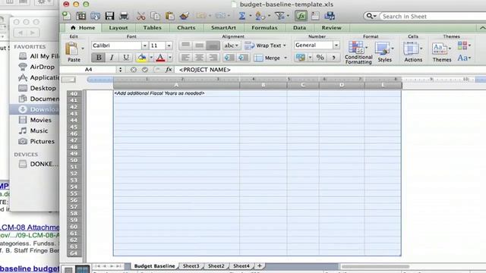Toggle Bold formatting
Image resolution: width=486 pixels, height=273 pixels.
(99, 58)
